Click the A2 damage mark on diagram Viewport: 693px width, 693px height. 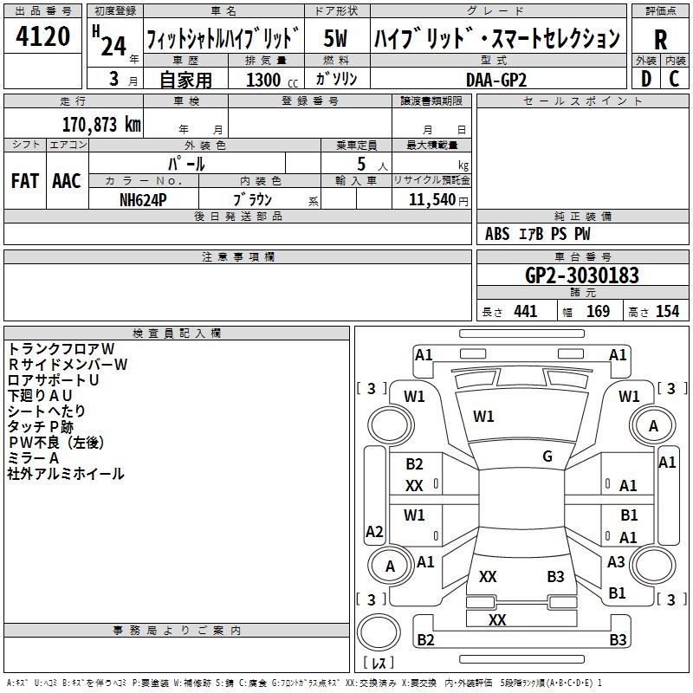[374, 531]
